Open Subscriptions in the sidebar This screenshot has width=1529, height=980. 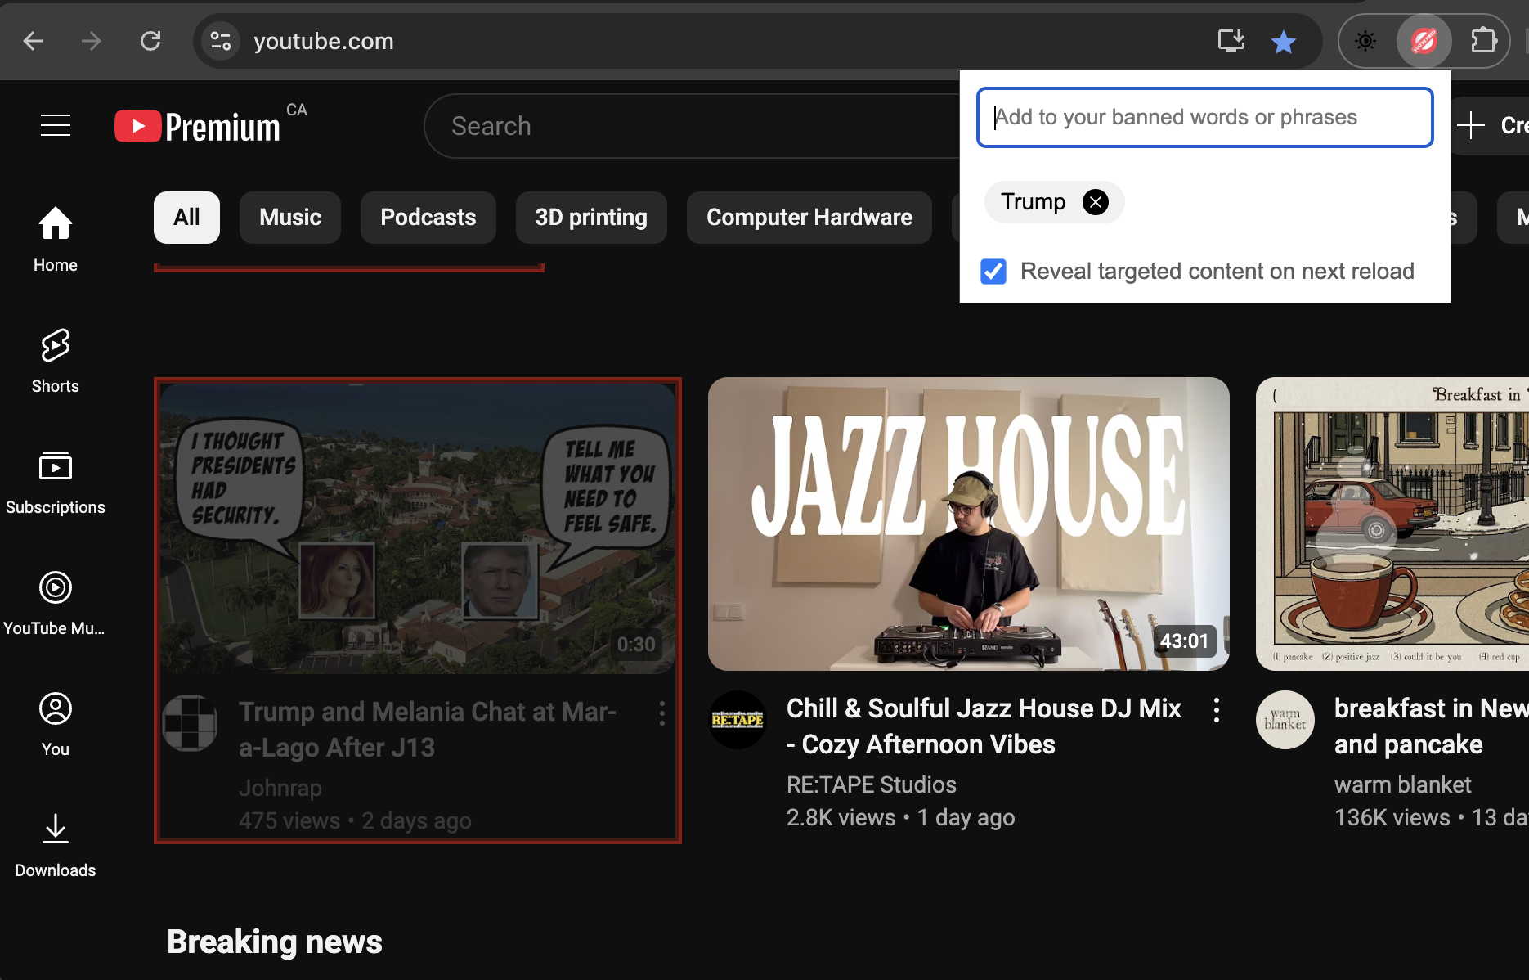(x=56, y=481)
